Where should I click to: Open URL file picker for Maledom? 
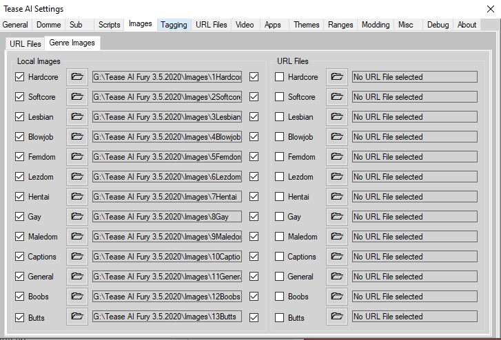[337, 237]
